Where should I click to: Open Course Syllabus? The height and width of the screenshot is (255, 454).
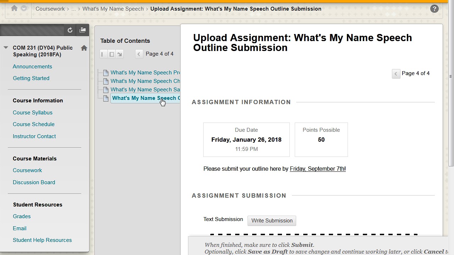pos(33,113)
